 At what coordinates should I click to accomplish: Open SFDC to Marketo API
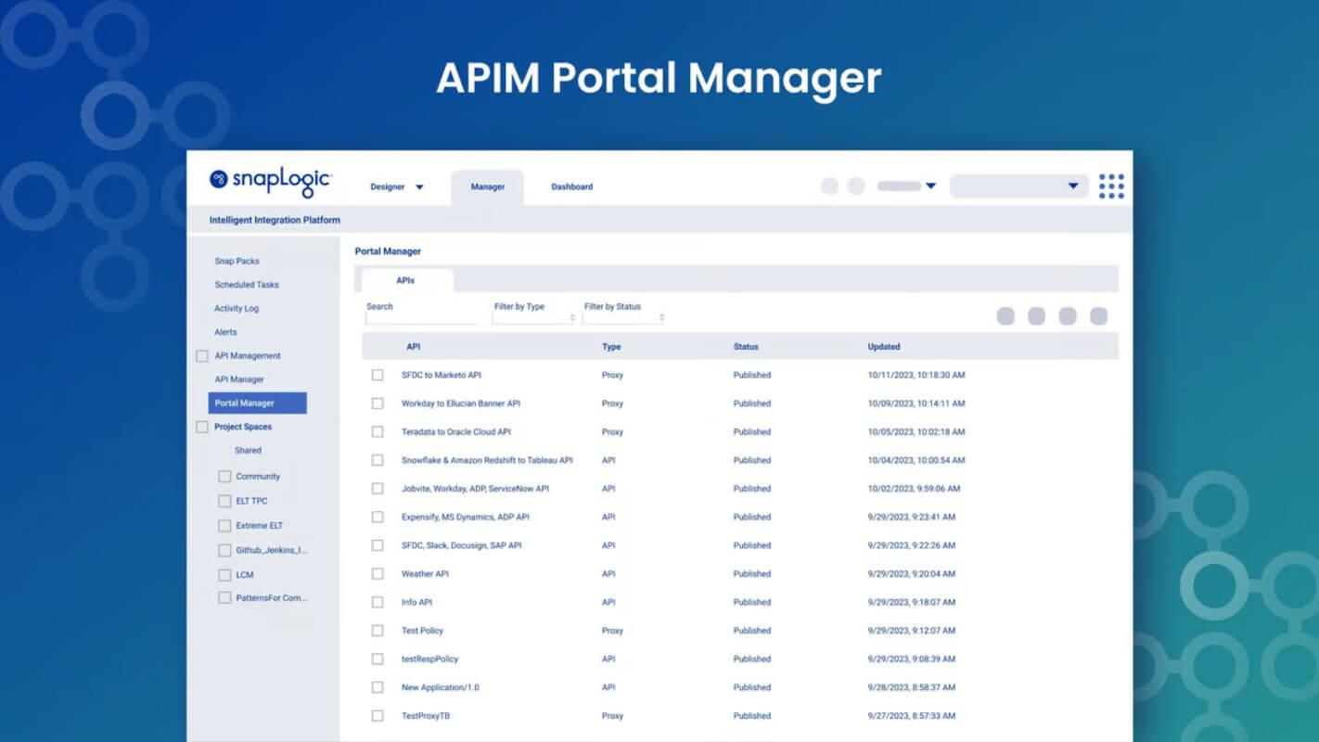[x=442, y=376]
